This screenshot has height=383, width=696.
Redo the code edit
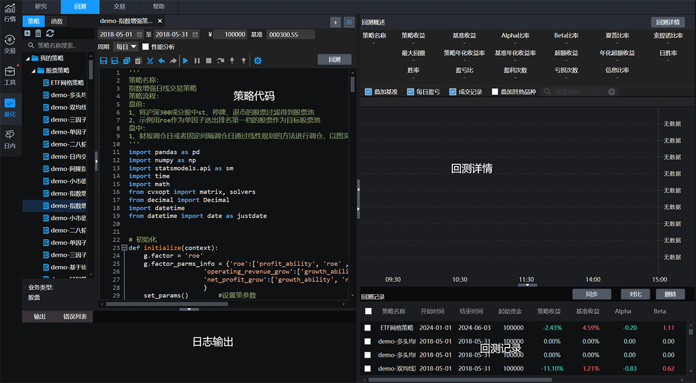(173, 60)
